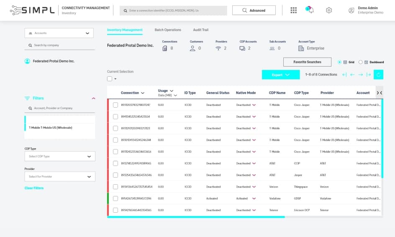
Task: Open Favorite Searches
Action: tap(307, 62)
